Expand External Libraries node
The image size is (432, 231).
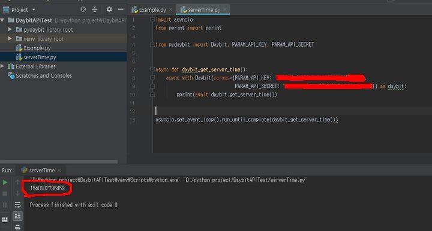(2, 66)
